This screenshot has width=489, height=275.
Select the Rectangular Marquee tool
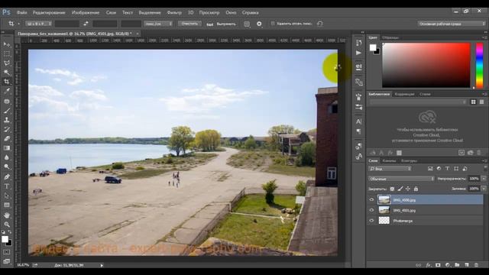[x=7, y=53]
